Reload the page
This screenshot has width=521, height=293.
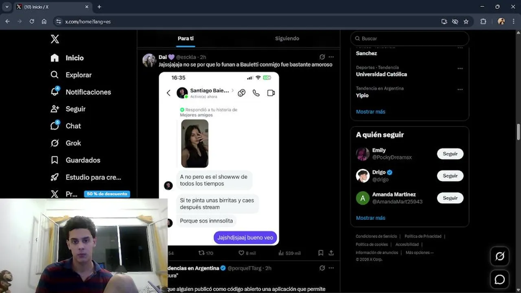[32, 22]
